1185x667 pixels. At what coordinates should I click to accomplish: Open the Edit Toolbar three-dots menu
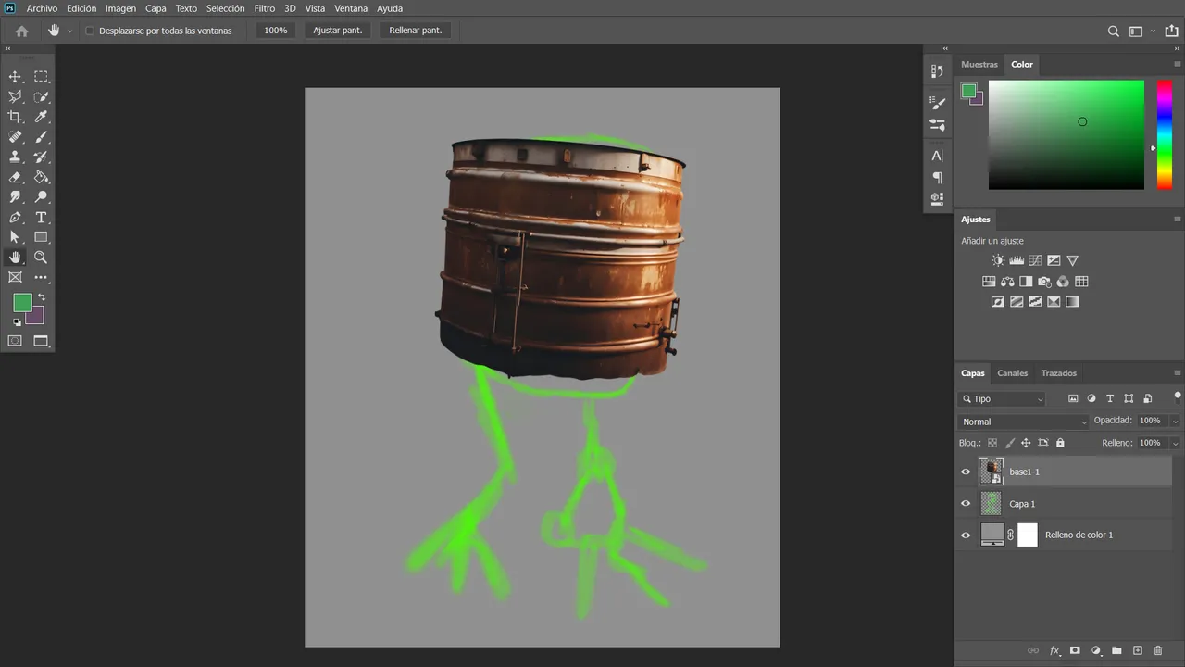pos(41,277)
